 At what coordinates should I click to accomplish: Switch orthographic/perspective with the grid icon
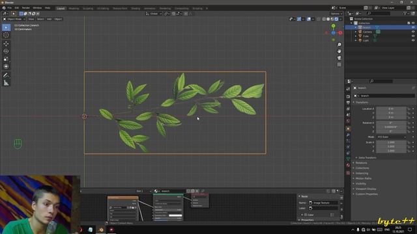click(339, 64)
